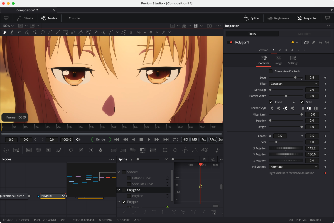Switch to the Composition1 tab
Viewport: 334px width, 223px height.
coord(27,10)
